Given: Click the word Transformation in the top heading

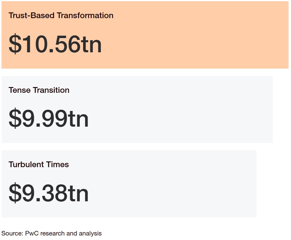Looking at the screenshot, I should click(x=85, y=15).
